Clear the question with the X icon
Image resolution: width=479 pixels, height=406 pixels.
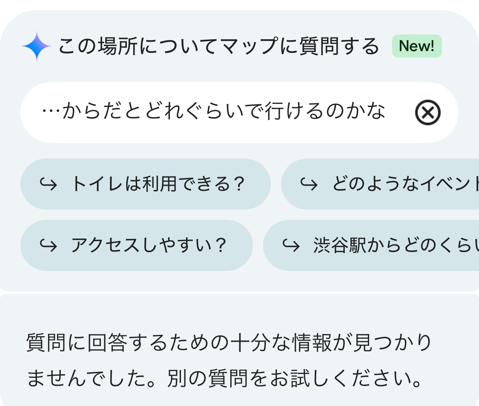(427, 112)
